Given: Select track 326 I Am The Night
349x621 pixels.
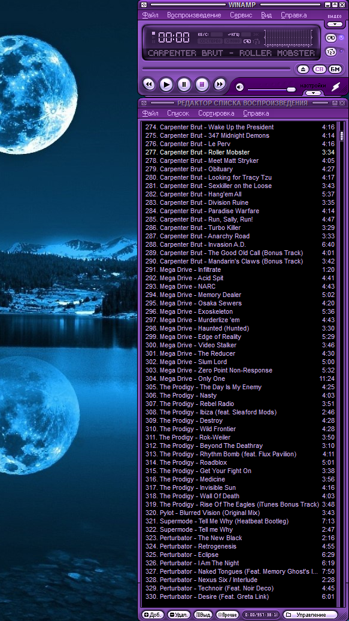Looking at the screenshot, I should [240, 563].
